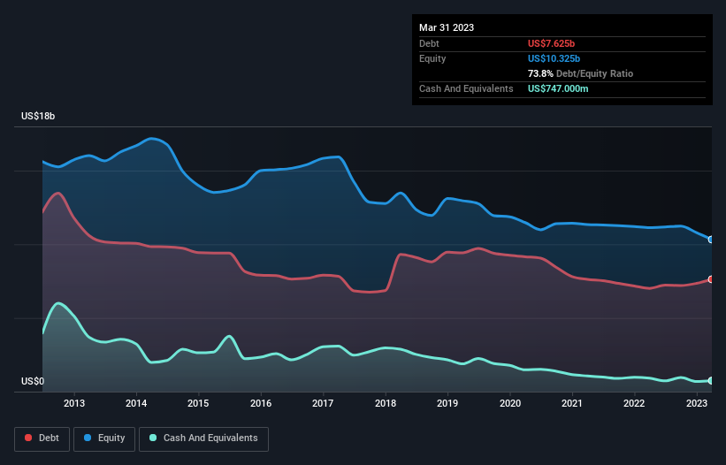Screen dimensions: 726x465
Task: Click the 2019 x-axis label
Action: pos(447,403)
